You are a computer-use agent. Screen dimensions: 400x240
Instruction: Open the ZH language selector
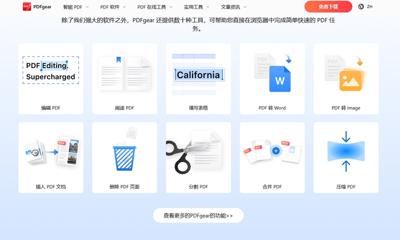pos(370,7)
